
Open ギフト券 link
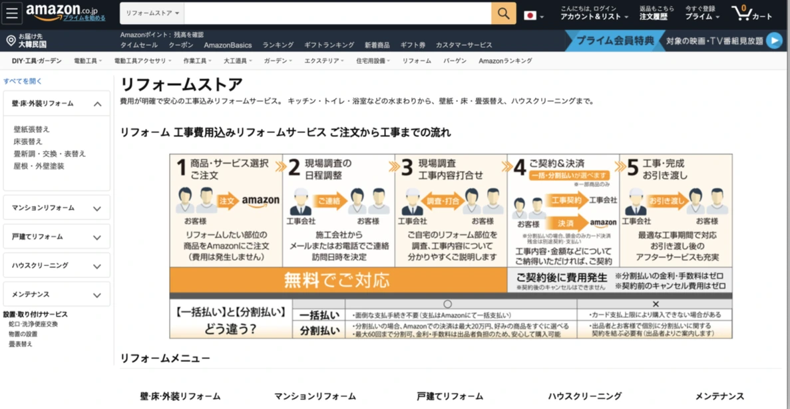pyautogui.click(x=413, y=45)
